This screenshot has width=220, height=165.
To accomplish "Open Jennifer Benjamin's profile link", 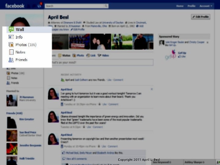I will (30, 145).
